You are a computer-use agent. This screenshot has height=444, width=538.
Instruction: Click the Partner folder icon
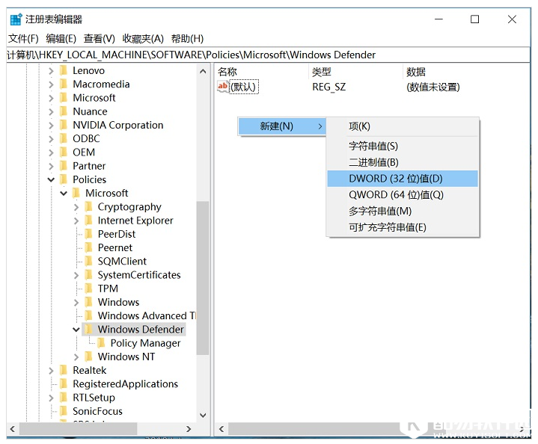[x=64, y=166]
